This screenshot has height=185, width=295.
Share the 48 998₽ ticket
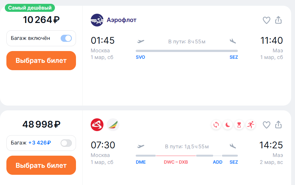pos(278,125)
